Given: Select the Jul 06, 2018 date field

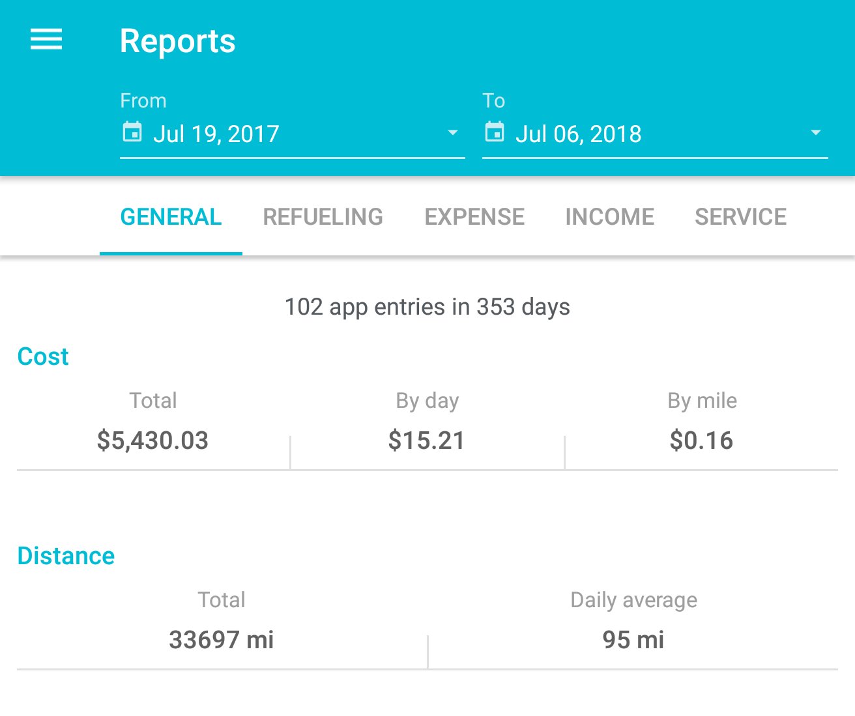Looking at the screenshot, I should tap(579, 134).
